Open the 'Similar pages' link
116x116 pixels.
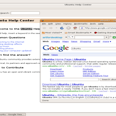point(93,66)
